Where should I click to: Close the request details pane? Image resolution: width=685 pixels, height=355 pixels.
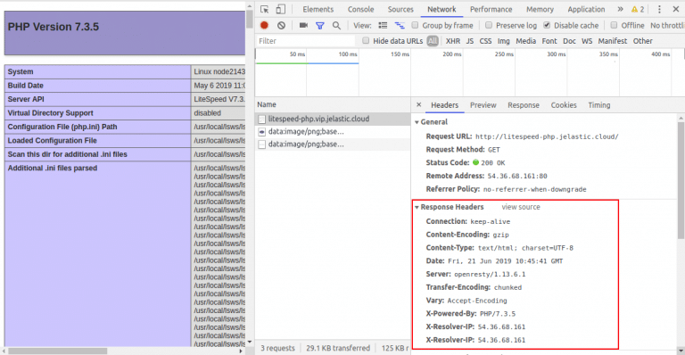pos(419,104)
